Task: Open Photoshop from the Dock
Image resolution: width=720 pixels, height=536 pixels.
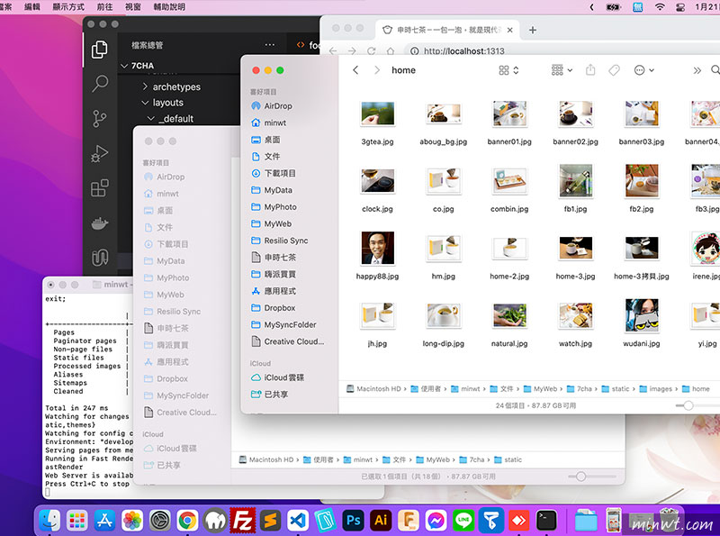Action: (x=353, y=521)
